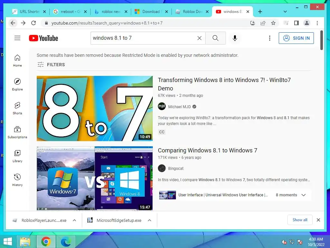Image resolution: width=330 pixels, height=248 pixels.
Task: Open the YouTube hamburger guide menu
Action: click(x=17, y=38)
